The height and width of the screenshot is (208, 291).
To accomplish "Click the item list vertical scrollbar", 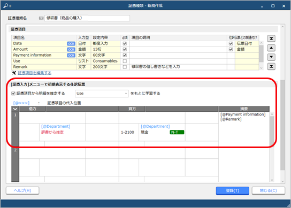I will [261, 55].
